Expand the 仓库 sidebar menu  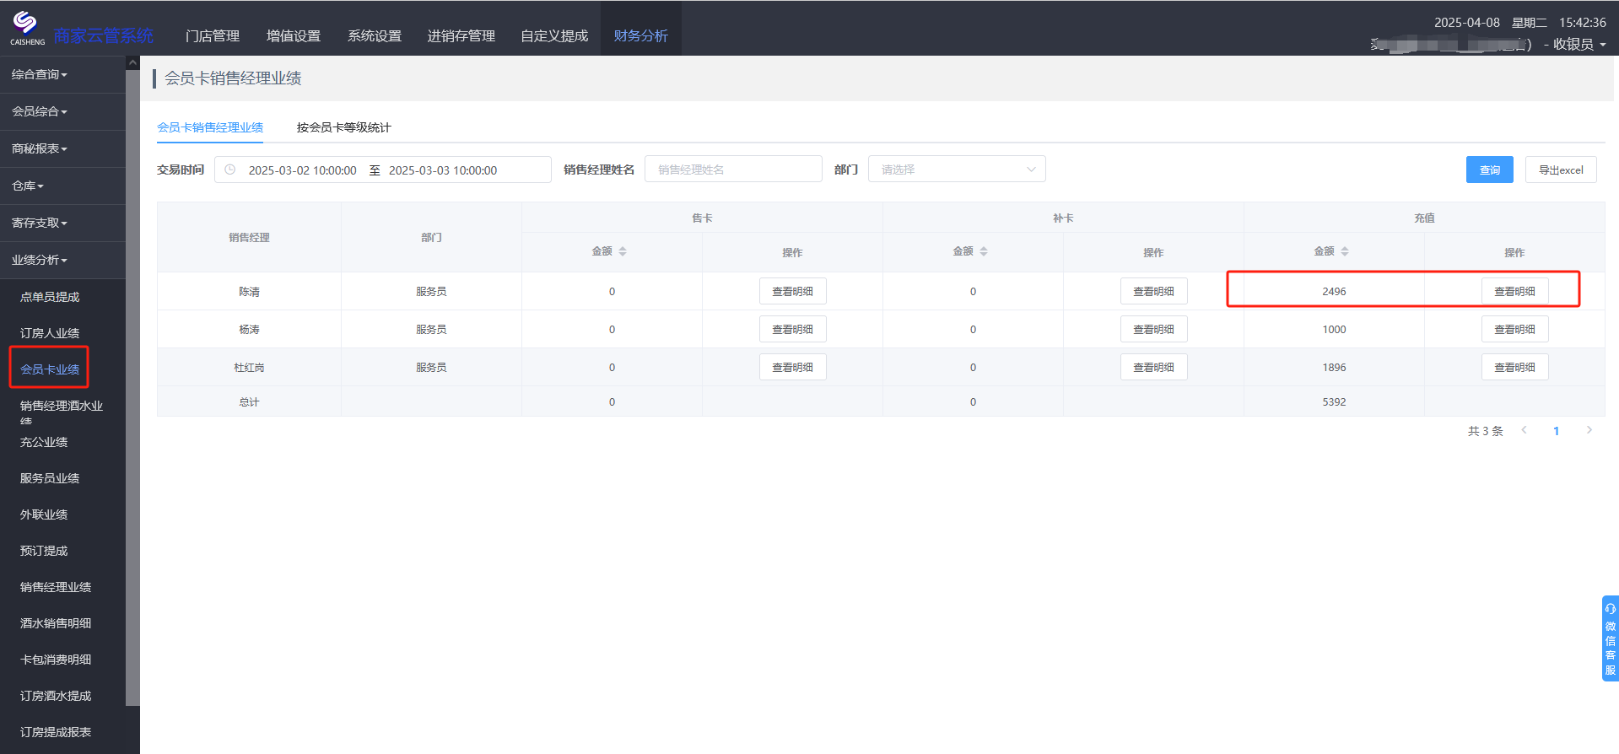62,186
